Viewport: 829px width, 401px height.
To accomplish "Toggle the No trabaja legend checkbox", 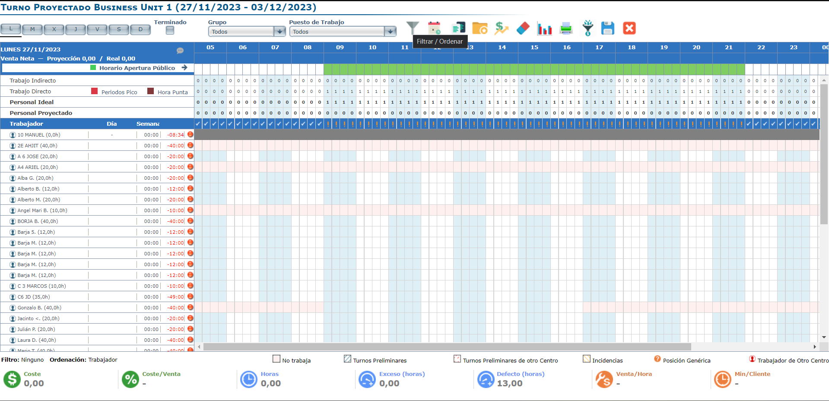I will pos(276,359).
